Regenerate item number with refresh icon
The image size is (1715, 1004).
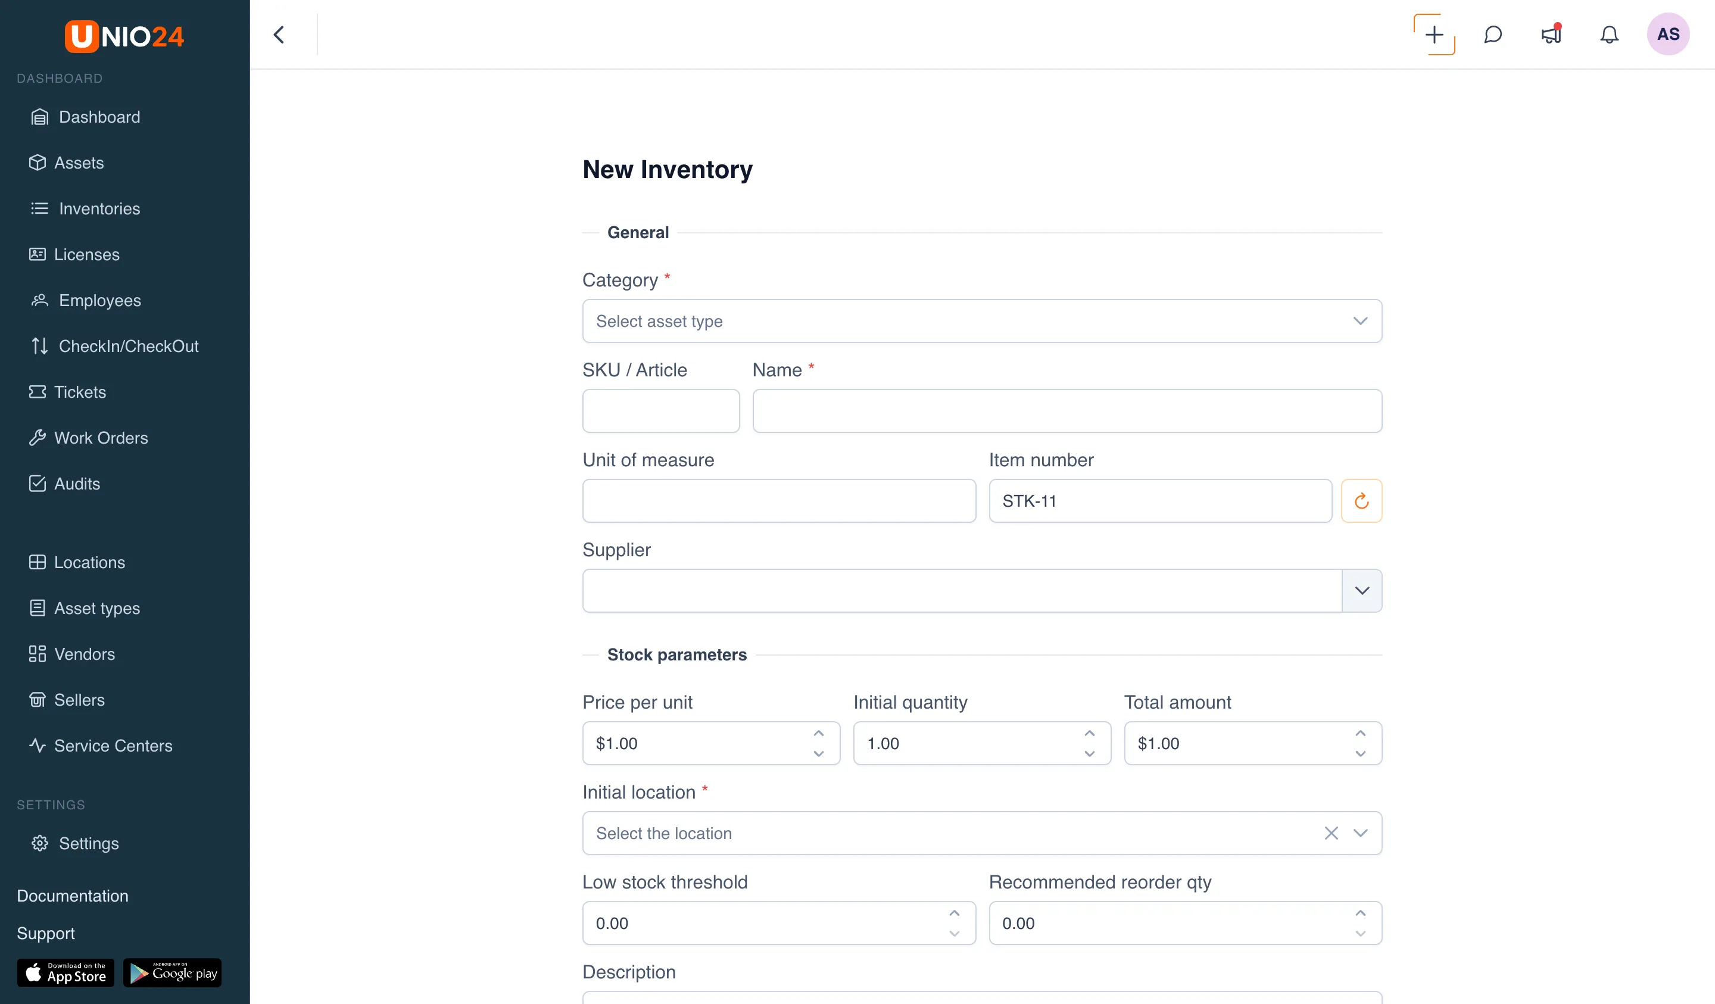[1361, 501]
